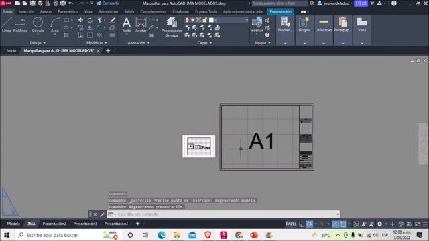The image size is (429, 241).
Task: Expand the Dibujo panel
Action: point(38,43)
